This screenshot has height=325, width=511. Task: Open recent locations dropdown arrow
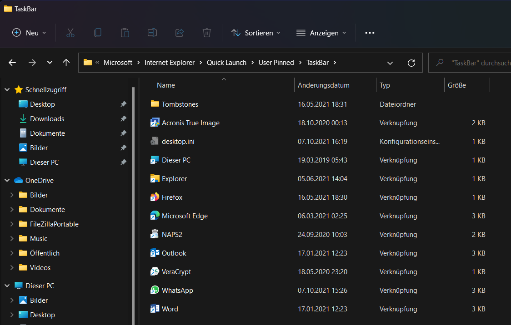50,63
